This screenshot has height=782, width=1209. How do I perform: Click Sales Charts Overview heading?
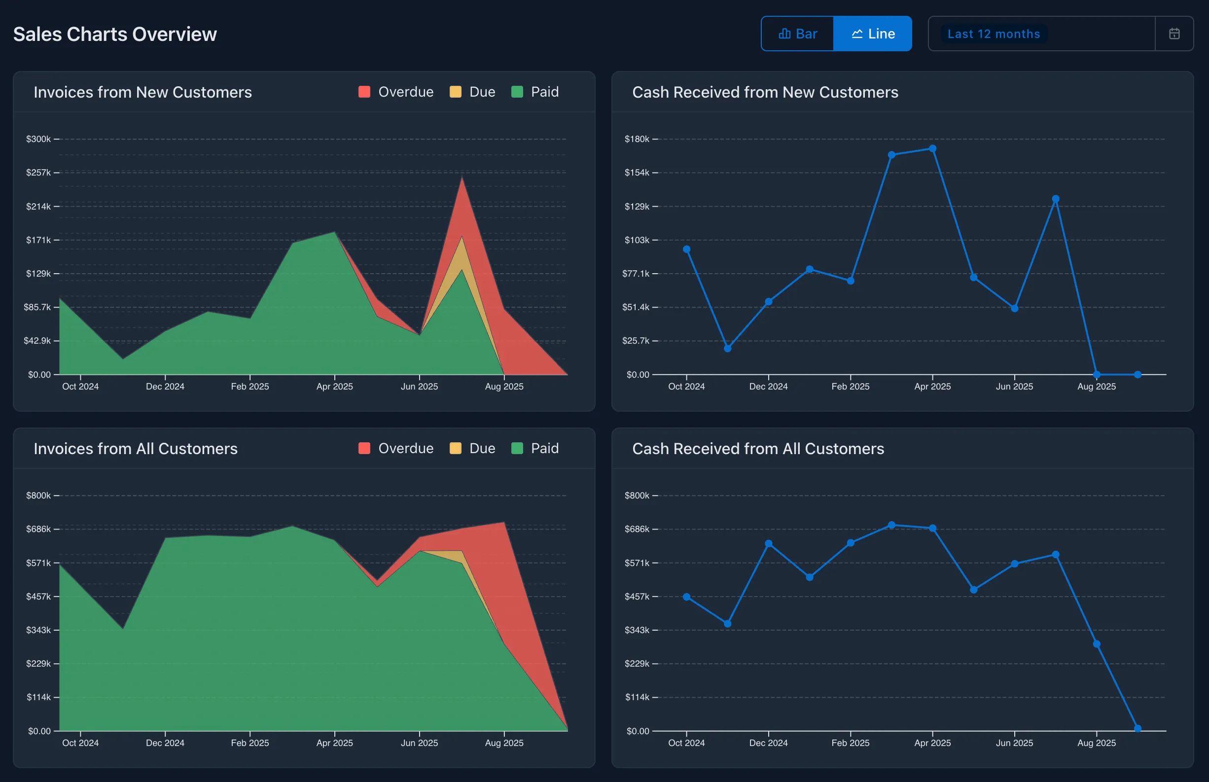pyautogui.click(x=115, y=34)
